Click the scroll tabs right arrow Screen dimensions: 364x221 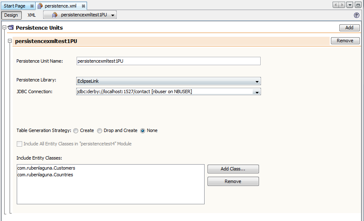click(342, 5)
